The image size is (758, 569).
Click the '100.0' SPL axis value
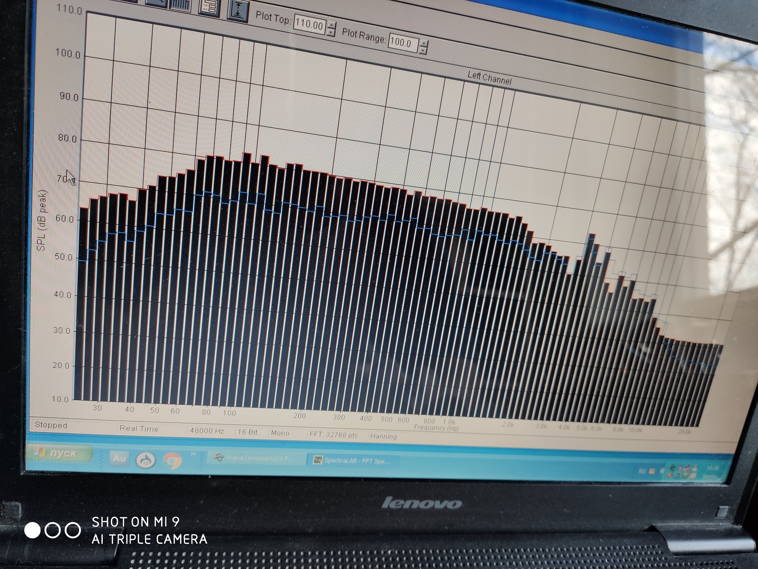coord(68,54)
